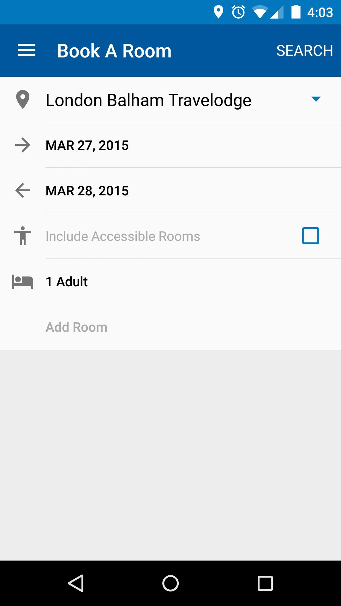Screen dimensions: 341x606
Task: Check the Include Accessible Rooms checkbox
Action: pyautogui.click(x=311, y=236)
